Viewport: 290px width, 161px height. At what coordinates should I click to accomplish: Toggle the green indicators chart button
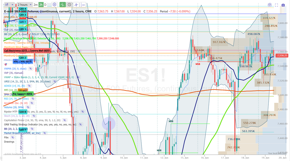coord(62,5)
